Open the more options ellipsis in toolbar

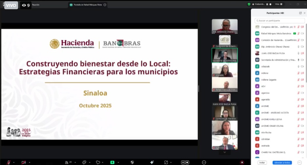[204, 162]
